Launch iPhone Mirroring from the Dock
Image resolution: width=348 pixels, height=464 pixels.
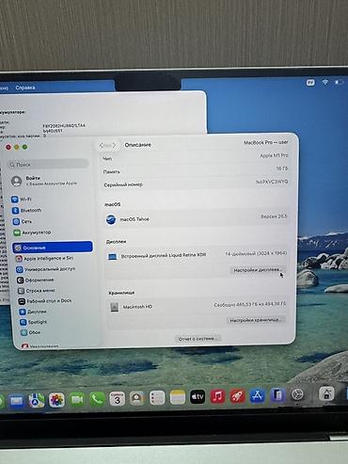[x=277, y=395]
